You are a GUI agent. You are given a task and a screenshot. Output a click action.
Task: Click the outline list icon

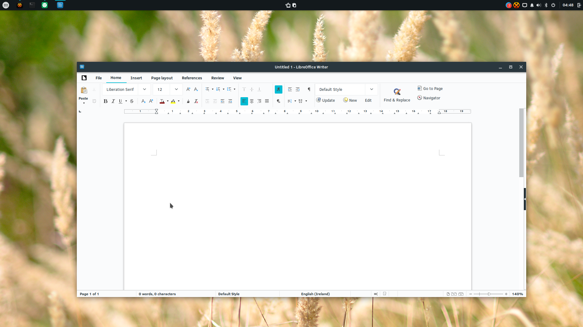point(229,89)
